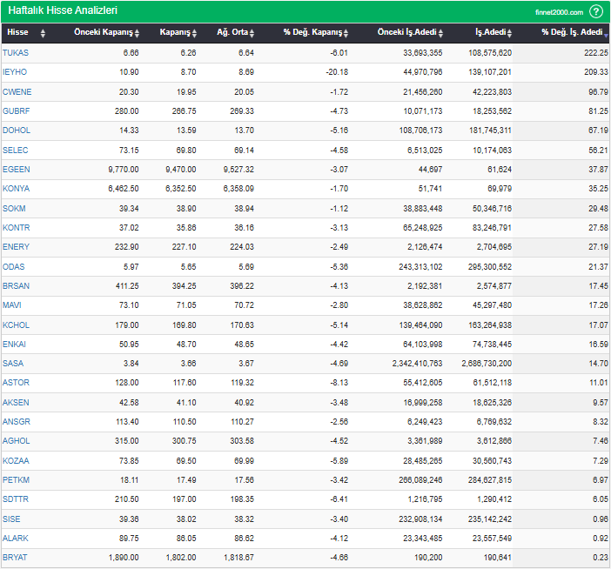Viewport: 611px width, 569px height.
Task: Sort by İş.Adedi column arrows
Action: [x=511, y=33]
